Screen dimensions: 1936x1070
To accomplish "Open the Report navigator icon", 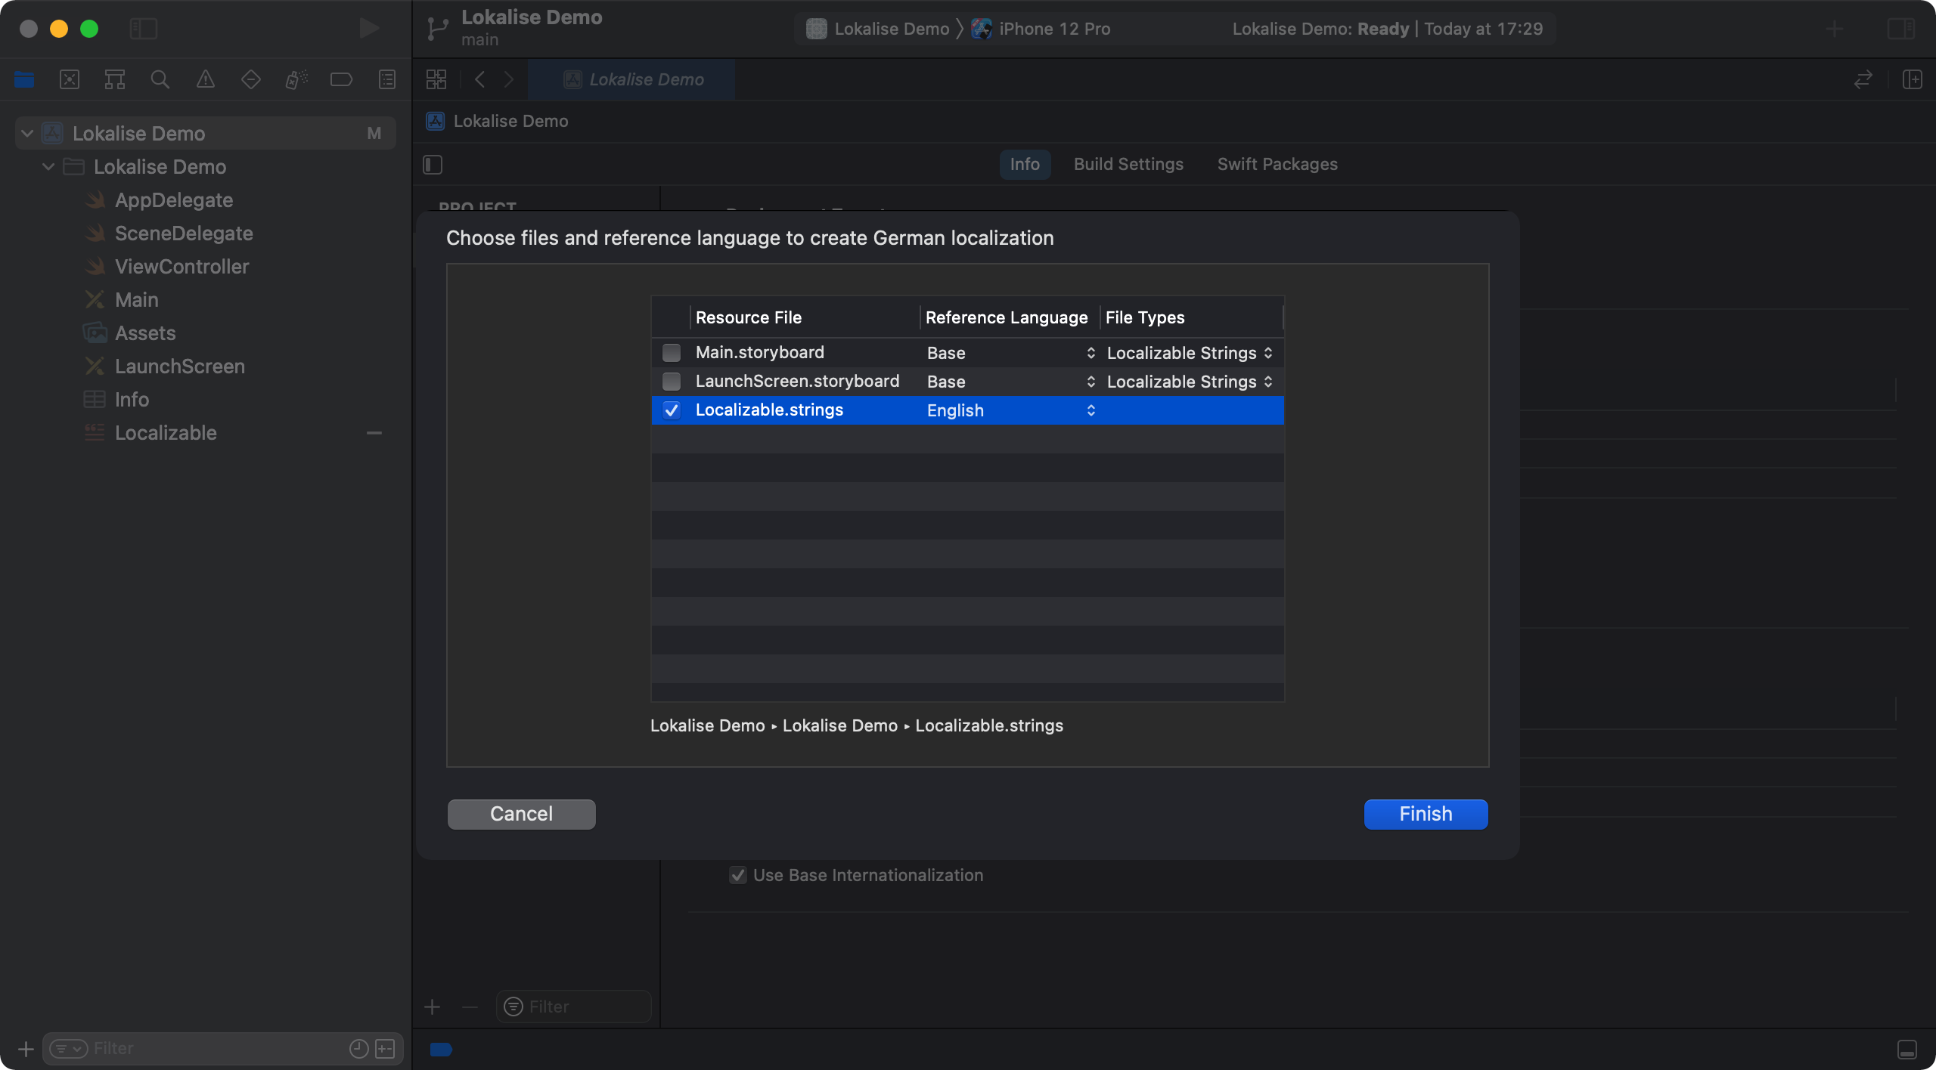I will pos(387,79).
